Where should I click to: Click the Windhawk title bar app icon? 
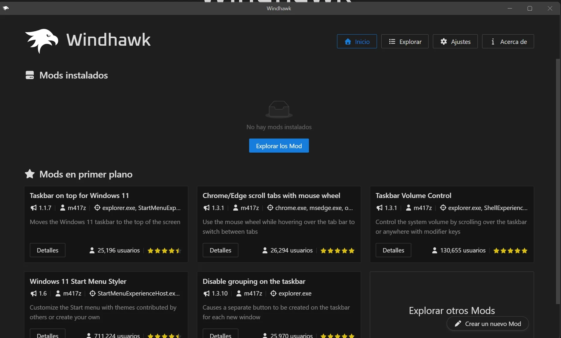click(x=6, y=8)
